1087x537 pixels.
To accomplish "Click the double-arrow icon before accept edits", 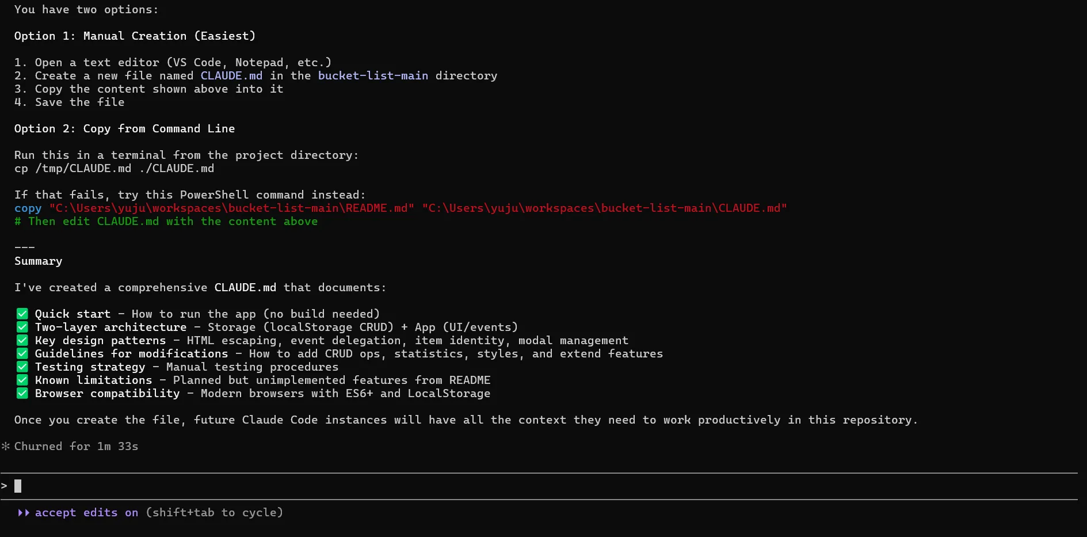I will [24, 512].
